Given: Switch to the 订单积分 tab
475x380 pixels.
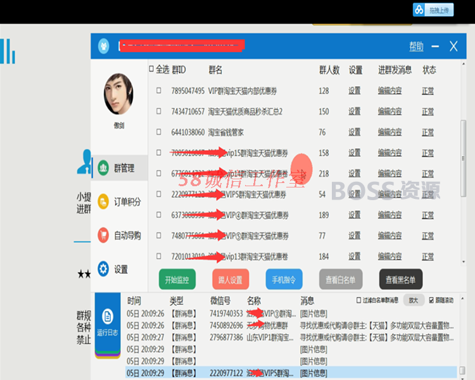Looking at the screenshot, I should (120, 201).
